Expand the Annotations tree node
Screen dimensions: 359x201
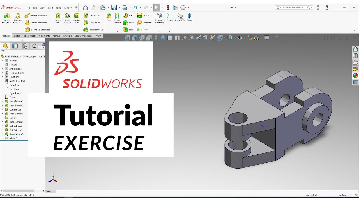click(2, 69)
